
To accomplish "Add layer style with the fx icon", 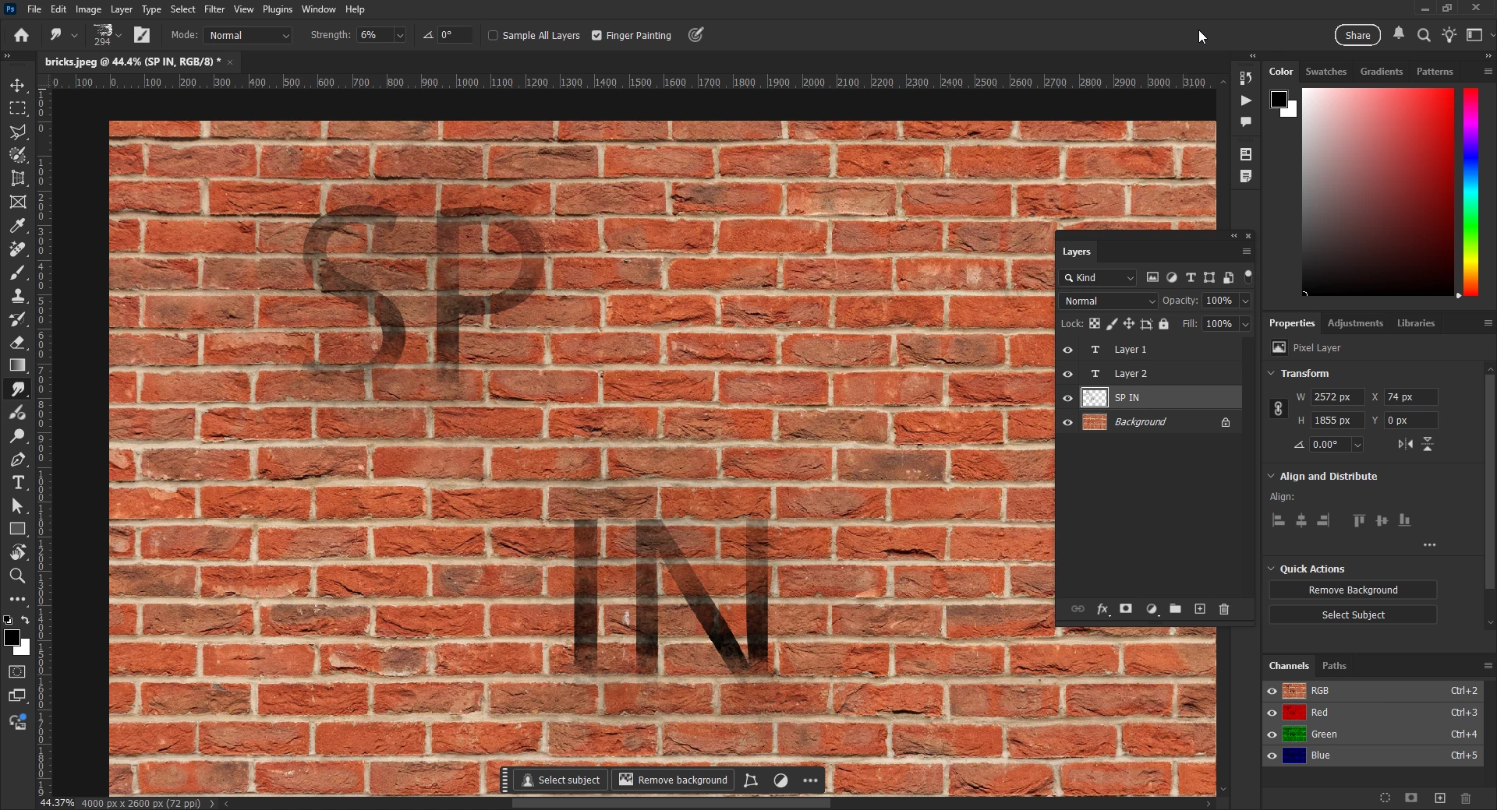I will pos(1102,609).
